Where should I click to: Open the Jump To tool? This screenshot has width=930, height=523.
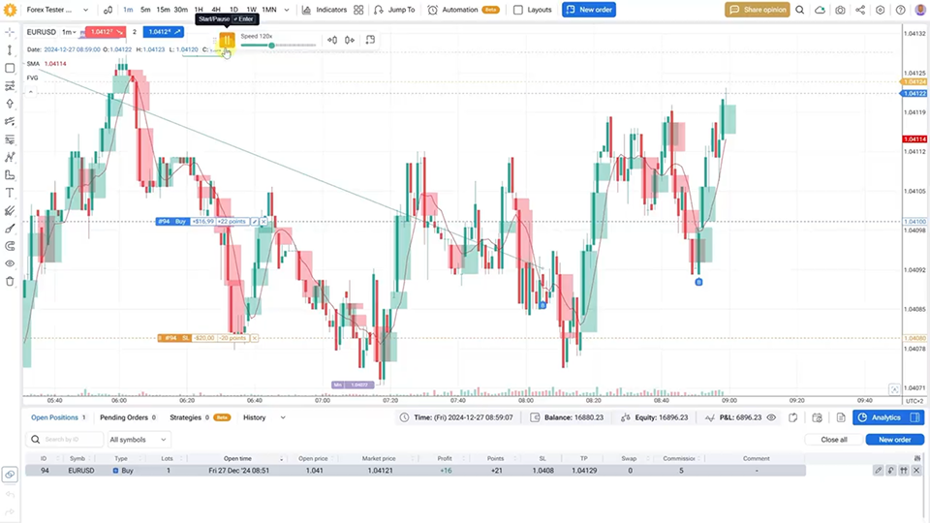[394, 10]
